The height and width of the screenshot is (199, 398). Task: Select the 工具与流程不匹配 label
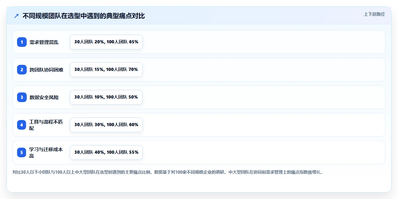pyautogui.click(x=46, y=125)
